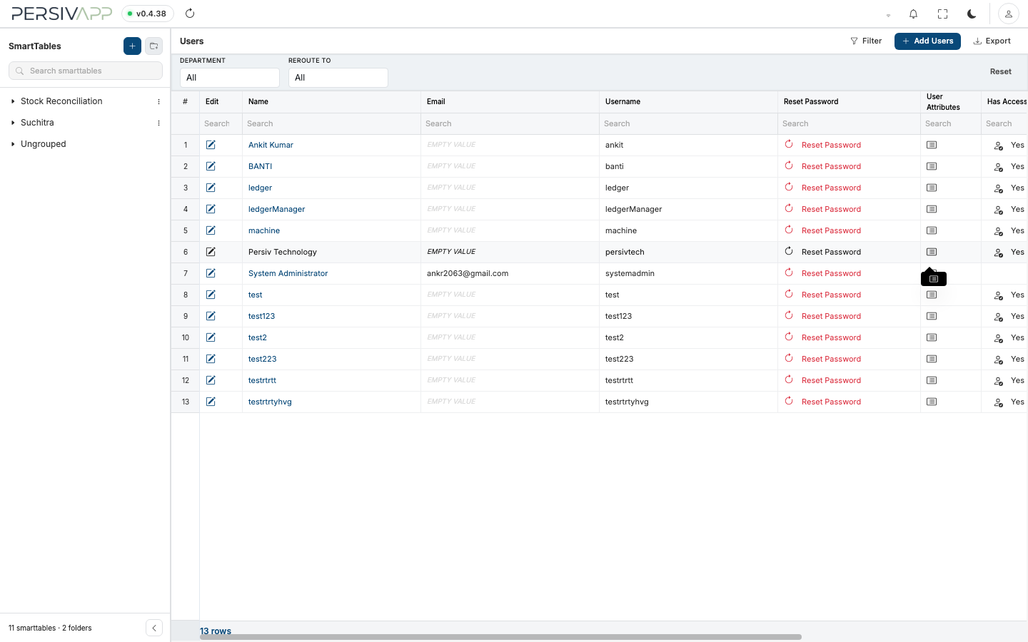Open the ledgerManager name link
This screenshot has height=642, width=1028.
tap(276, 209)
